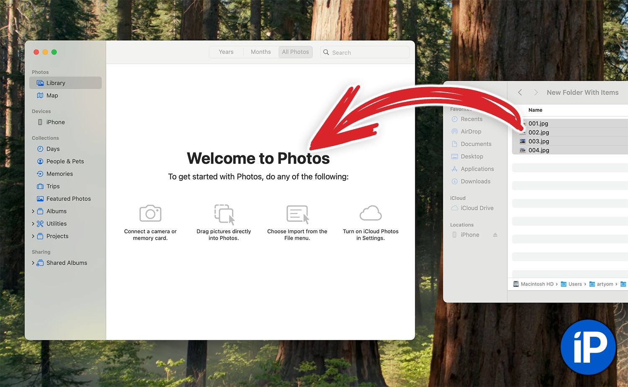Click the Shared Albums icon
The height and width of the screenshot is (387, 628).
(40, 263)
